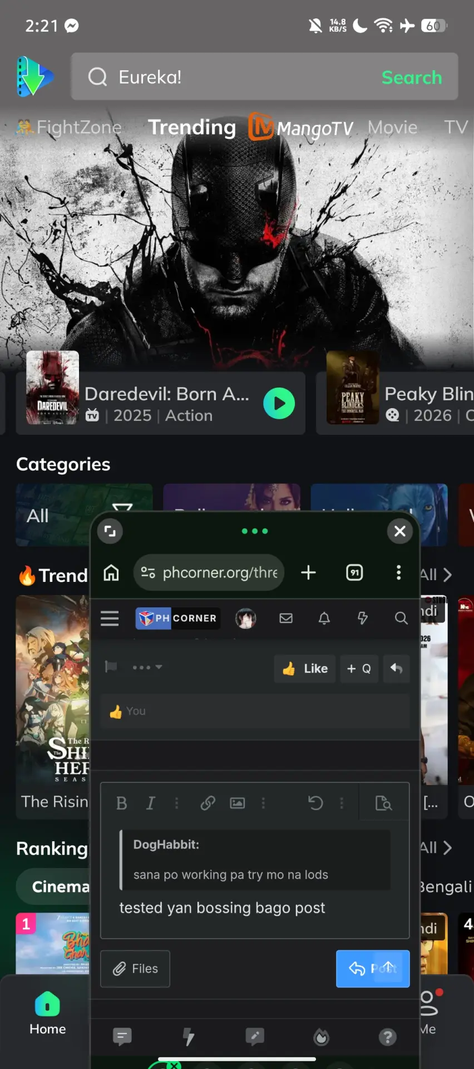Open a new browser tab

pos(308,572)
